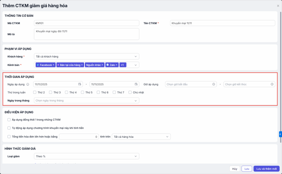Check the Thứ 2 checkbox
The width and height of the screenshot is (282, 174).
[35, 93]
